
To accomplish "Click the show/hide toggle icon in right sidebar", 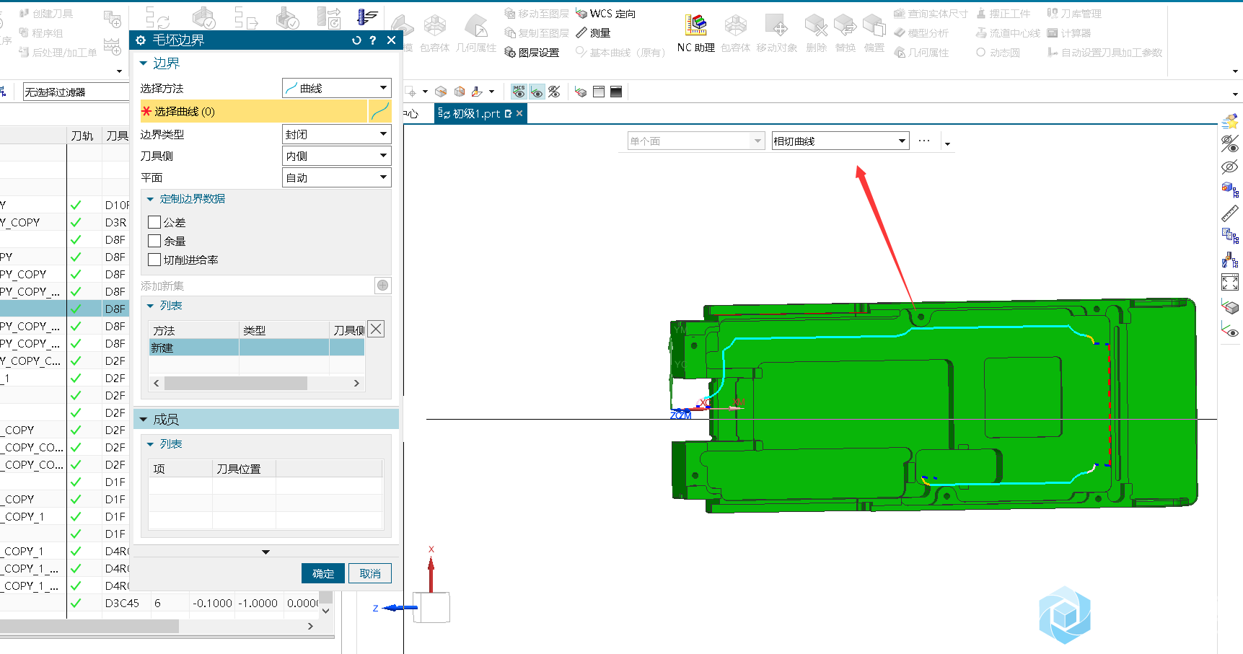I will tap(1230, 143).
